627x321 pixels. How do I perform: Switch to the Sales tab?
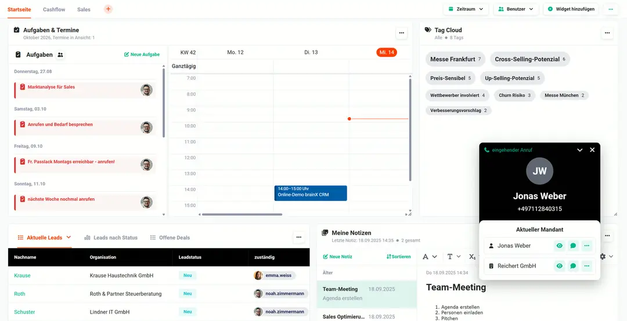click(x=84, y=9)
